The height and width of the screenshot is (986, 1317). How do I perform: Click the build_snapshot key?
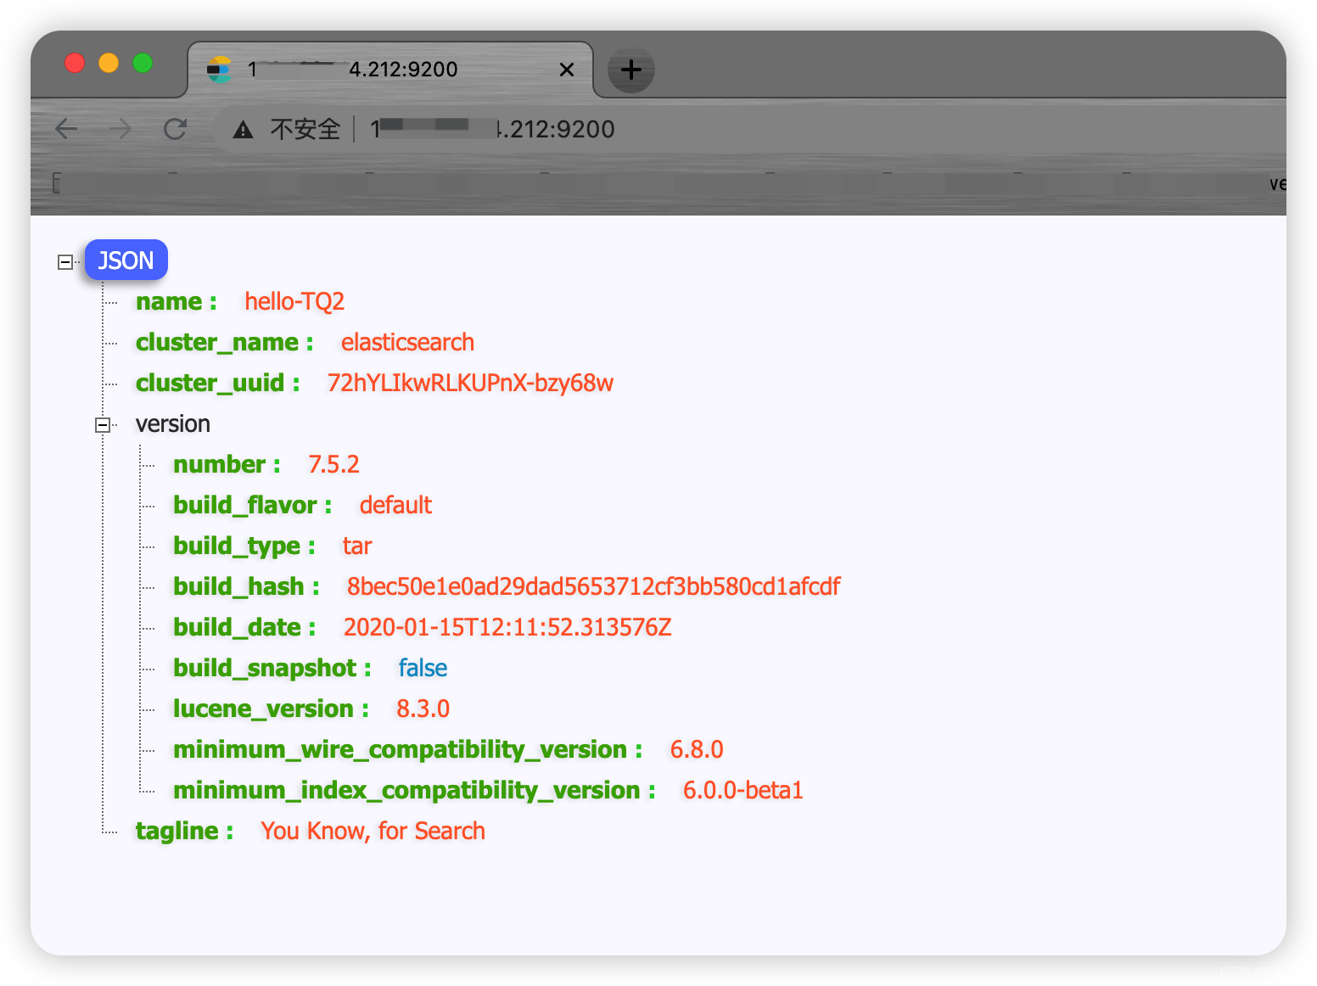tap(272, 668)
